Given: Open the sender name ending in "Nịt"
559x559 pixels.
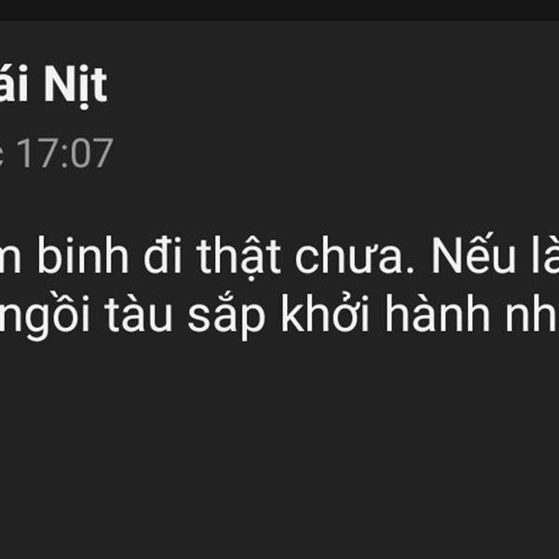Looking at the screenshot, I should point(53,86).
